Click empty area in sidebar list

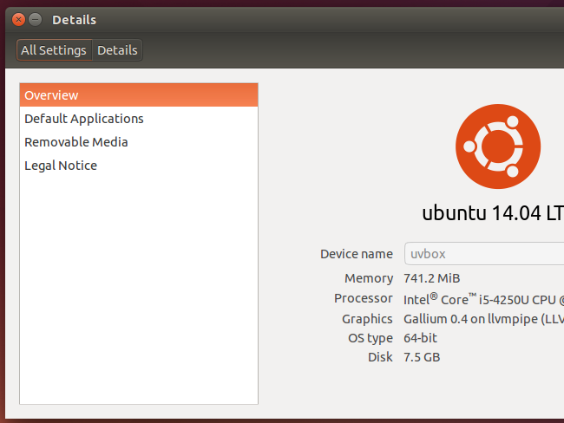coord(139,288)
